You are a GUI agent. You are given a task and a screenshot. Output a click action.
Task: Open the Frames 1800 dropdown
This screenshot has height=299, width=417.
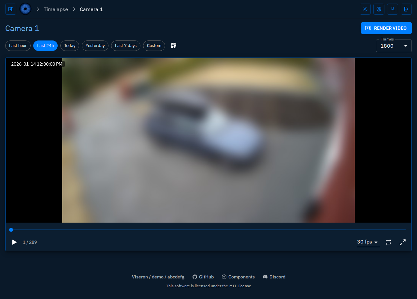click(x=394, y=46)
